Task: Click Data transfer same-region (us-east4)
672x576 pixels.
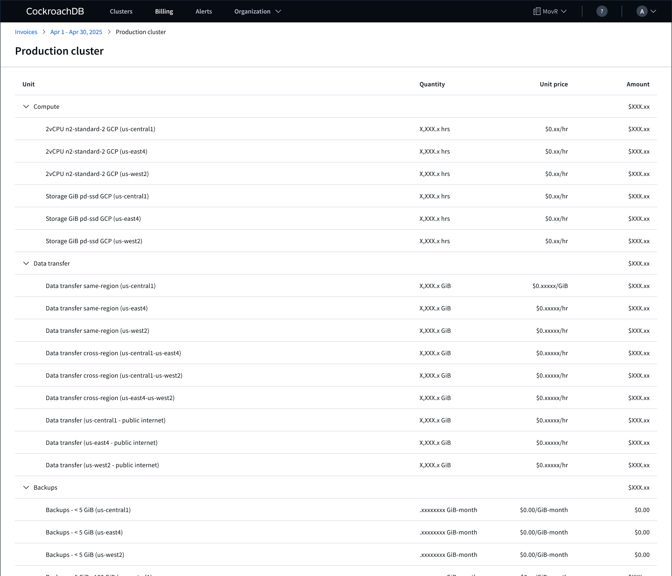Action: point(97,308)
